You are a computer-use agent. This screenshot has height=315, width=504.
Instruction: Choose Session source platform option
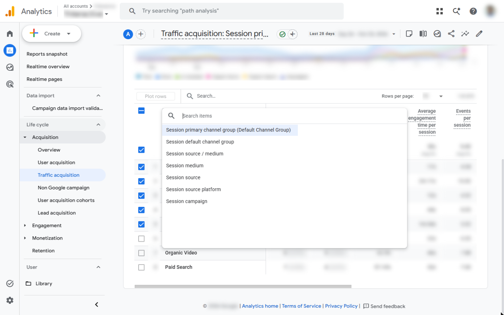(193, 189)
